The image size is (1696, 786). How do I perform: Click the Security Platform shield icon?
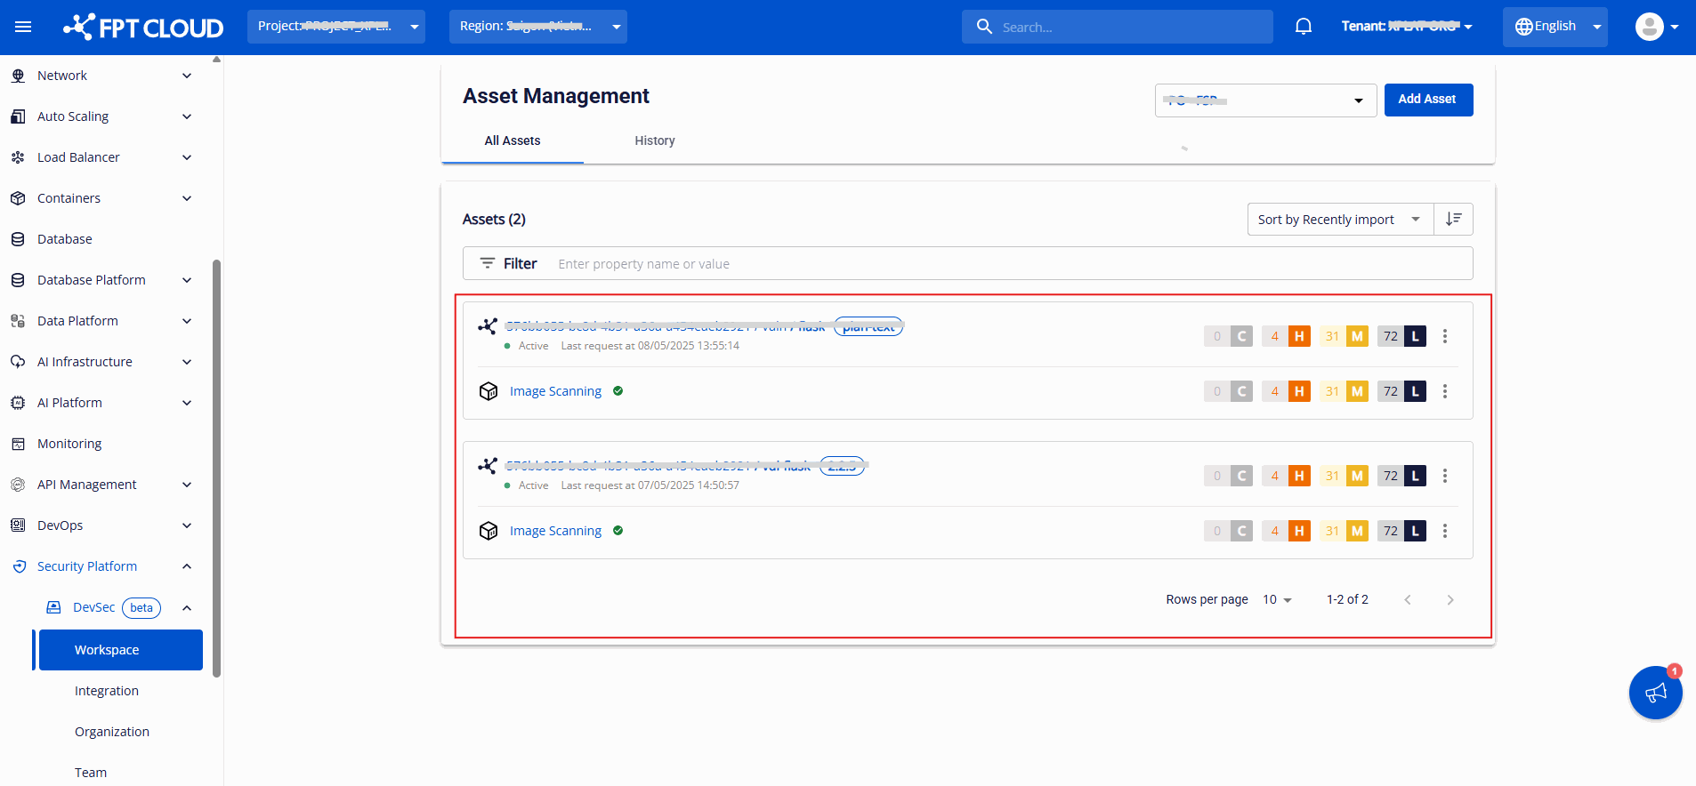19,566
